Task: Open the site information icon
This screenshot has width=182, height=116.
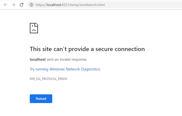Action: [31, 5]
